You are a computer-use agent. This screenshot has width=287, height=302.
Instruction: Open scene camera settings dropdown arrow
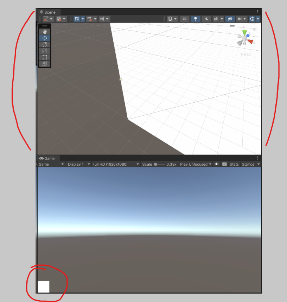pyautogui.click(x=245, y=19)
